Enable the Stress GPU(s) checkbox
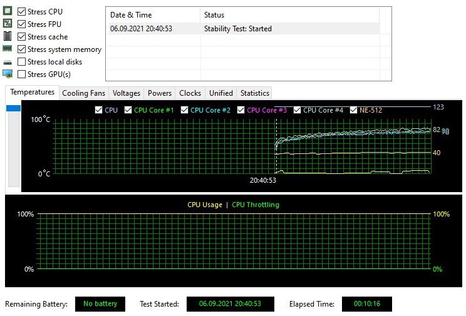 (22, 74)
